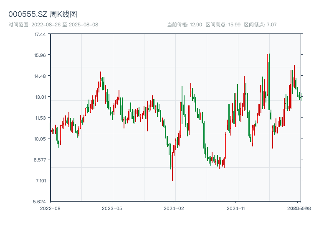This screenshot has height=251, width=334.
Task: Click y-axis label 8.577
Action: tap(40, 160)
